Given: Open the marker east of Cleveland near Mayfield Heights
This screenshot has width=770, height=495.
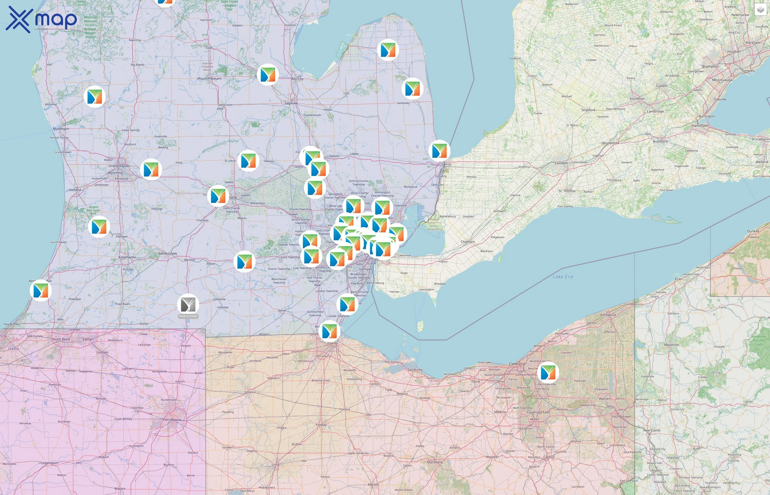Looking at the screenshot, I should pos(548,372).
